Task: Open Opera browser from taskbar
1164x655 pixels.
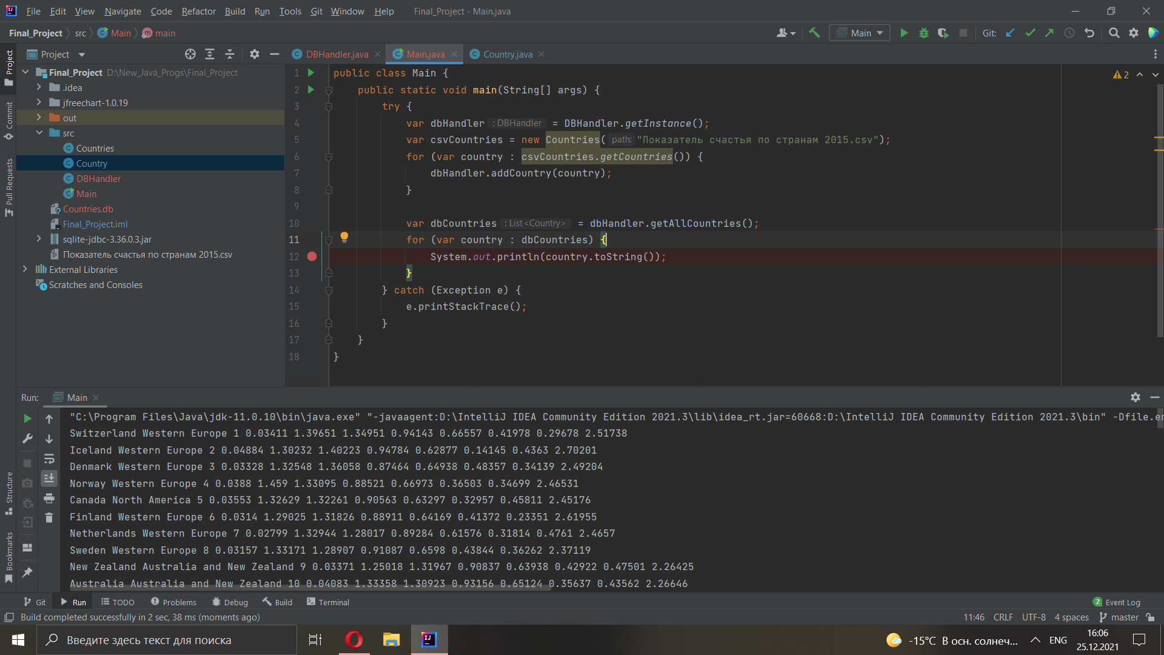Action: tap(354, 640)
